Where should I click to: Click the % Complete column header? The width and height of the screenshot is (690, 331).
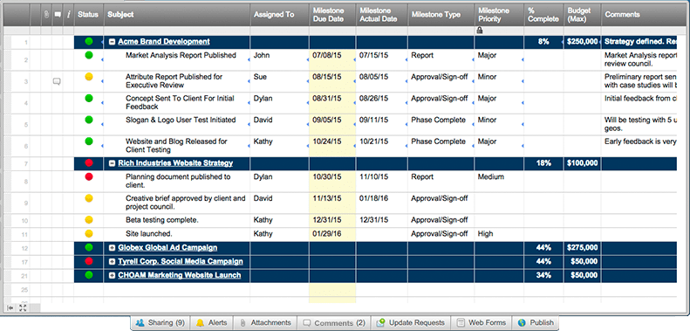point(543,15)
